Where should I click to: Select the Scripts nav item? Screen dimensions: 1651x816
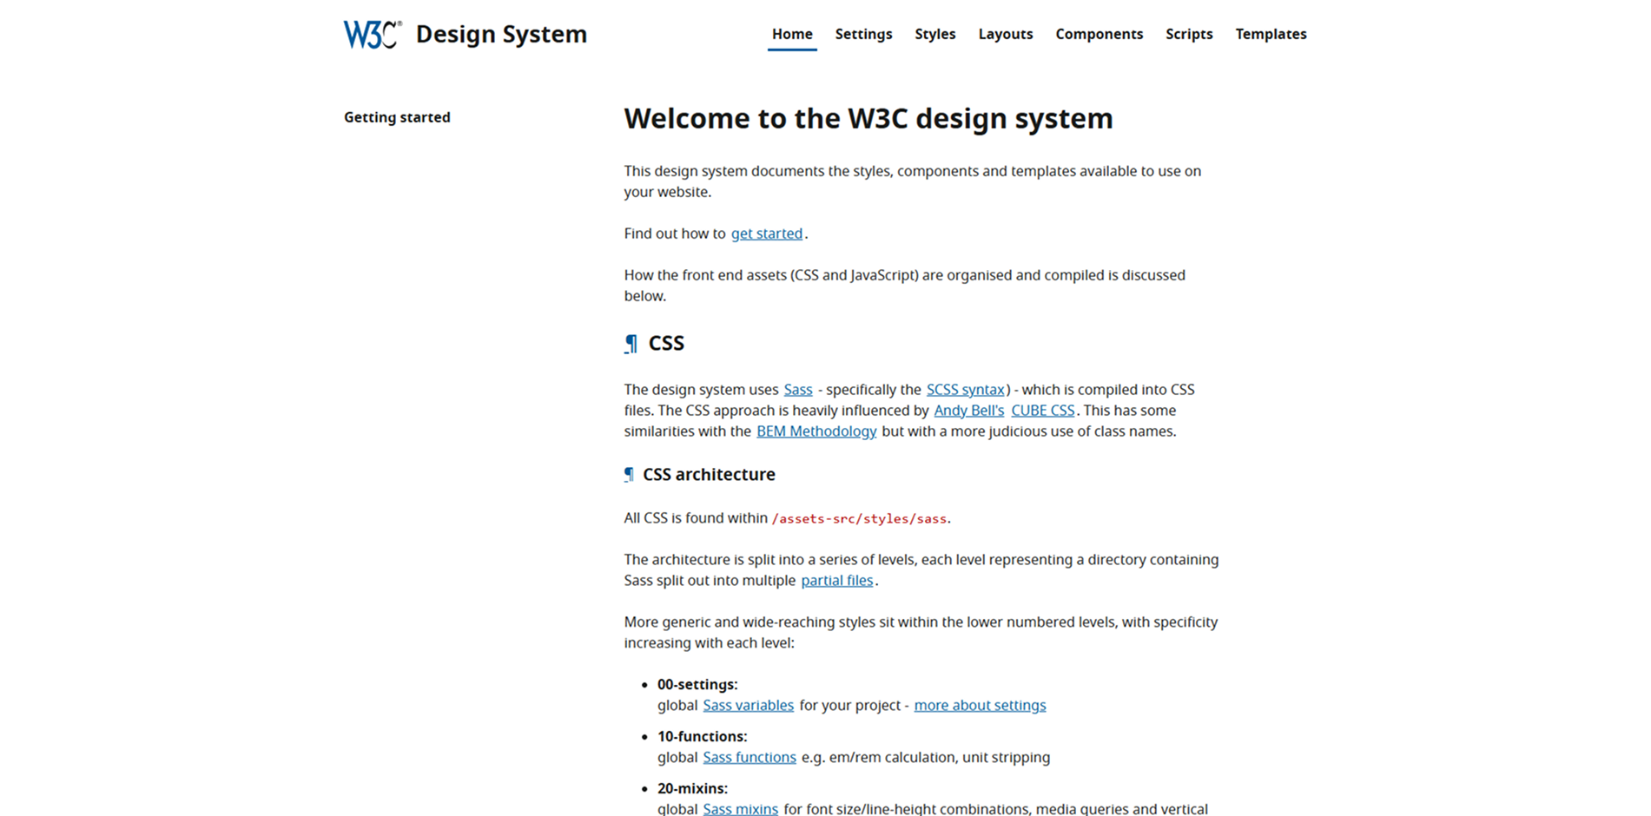(x=1189, y=34)
